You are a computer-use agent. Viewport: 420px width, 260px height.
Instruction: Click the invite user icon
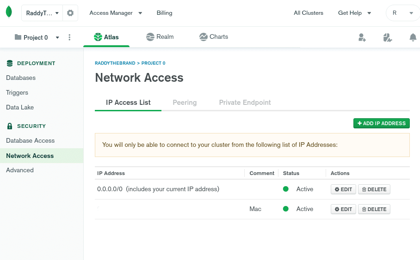[362, 37]
